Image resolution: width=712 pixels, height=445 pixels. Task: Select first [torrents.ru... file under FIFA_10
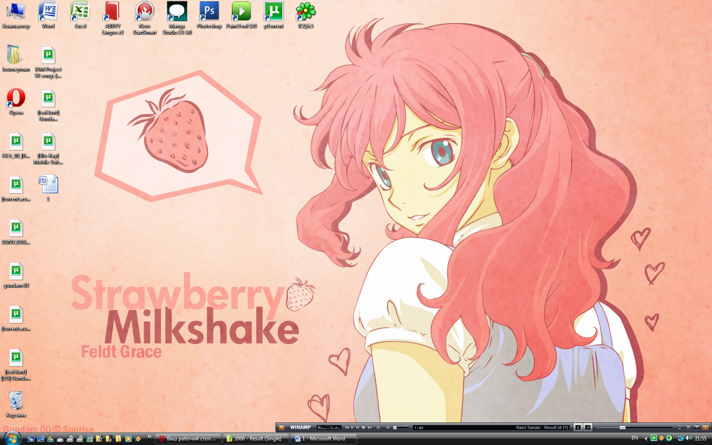click(16, 188)
